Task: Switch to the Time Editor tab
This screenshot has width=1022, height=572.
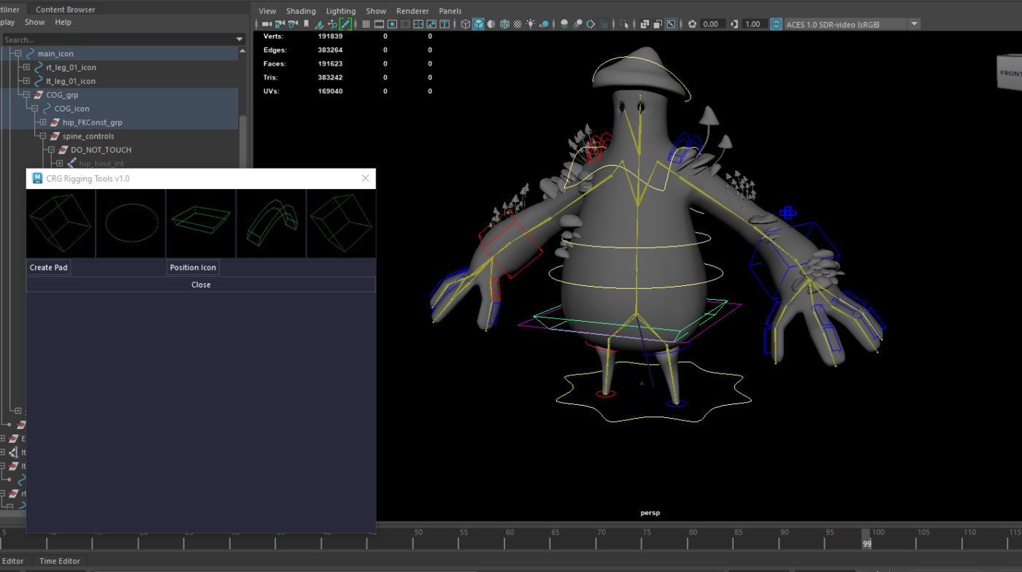Action: pos(60,561)
